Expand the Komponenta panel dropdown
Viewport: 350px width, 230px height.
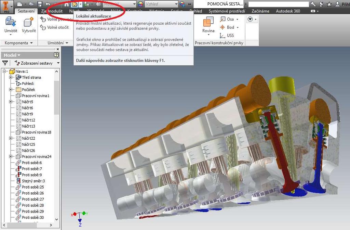19,43
